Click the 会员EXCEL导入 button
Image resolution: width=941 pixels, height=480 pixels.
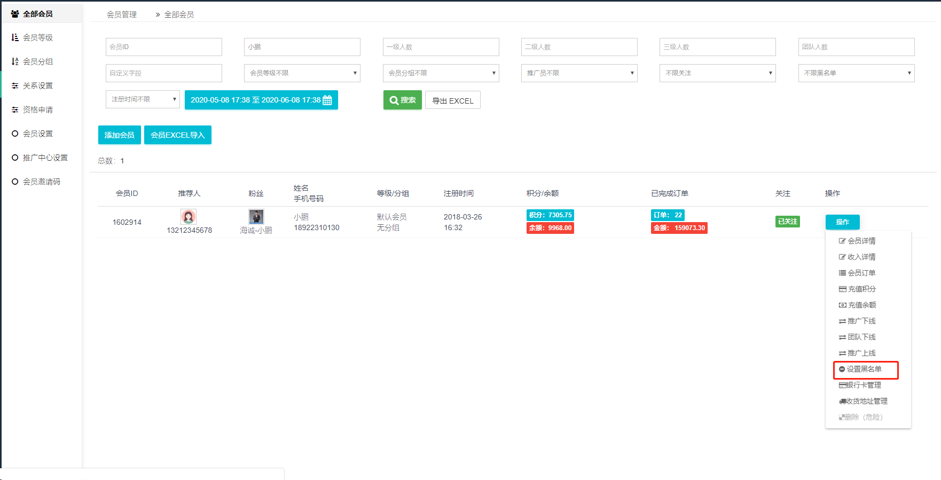click(178, 135)
